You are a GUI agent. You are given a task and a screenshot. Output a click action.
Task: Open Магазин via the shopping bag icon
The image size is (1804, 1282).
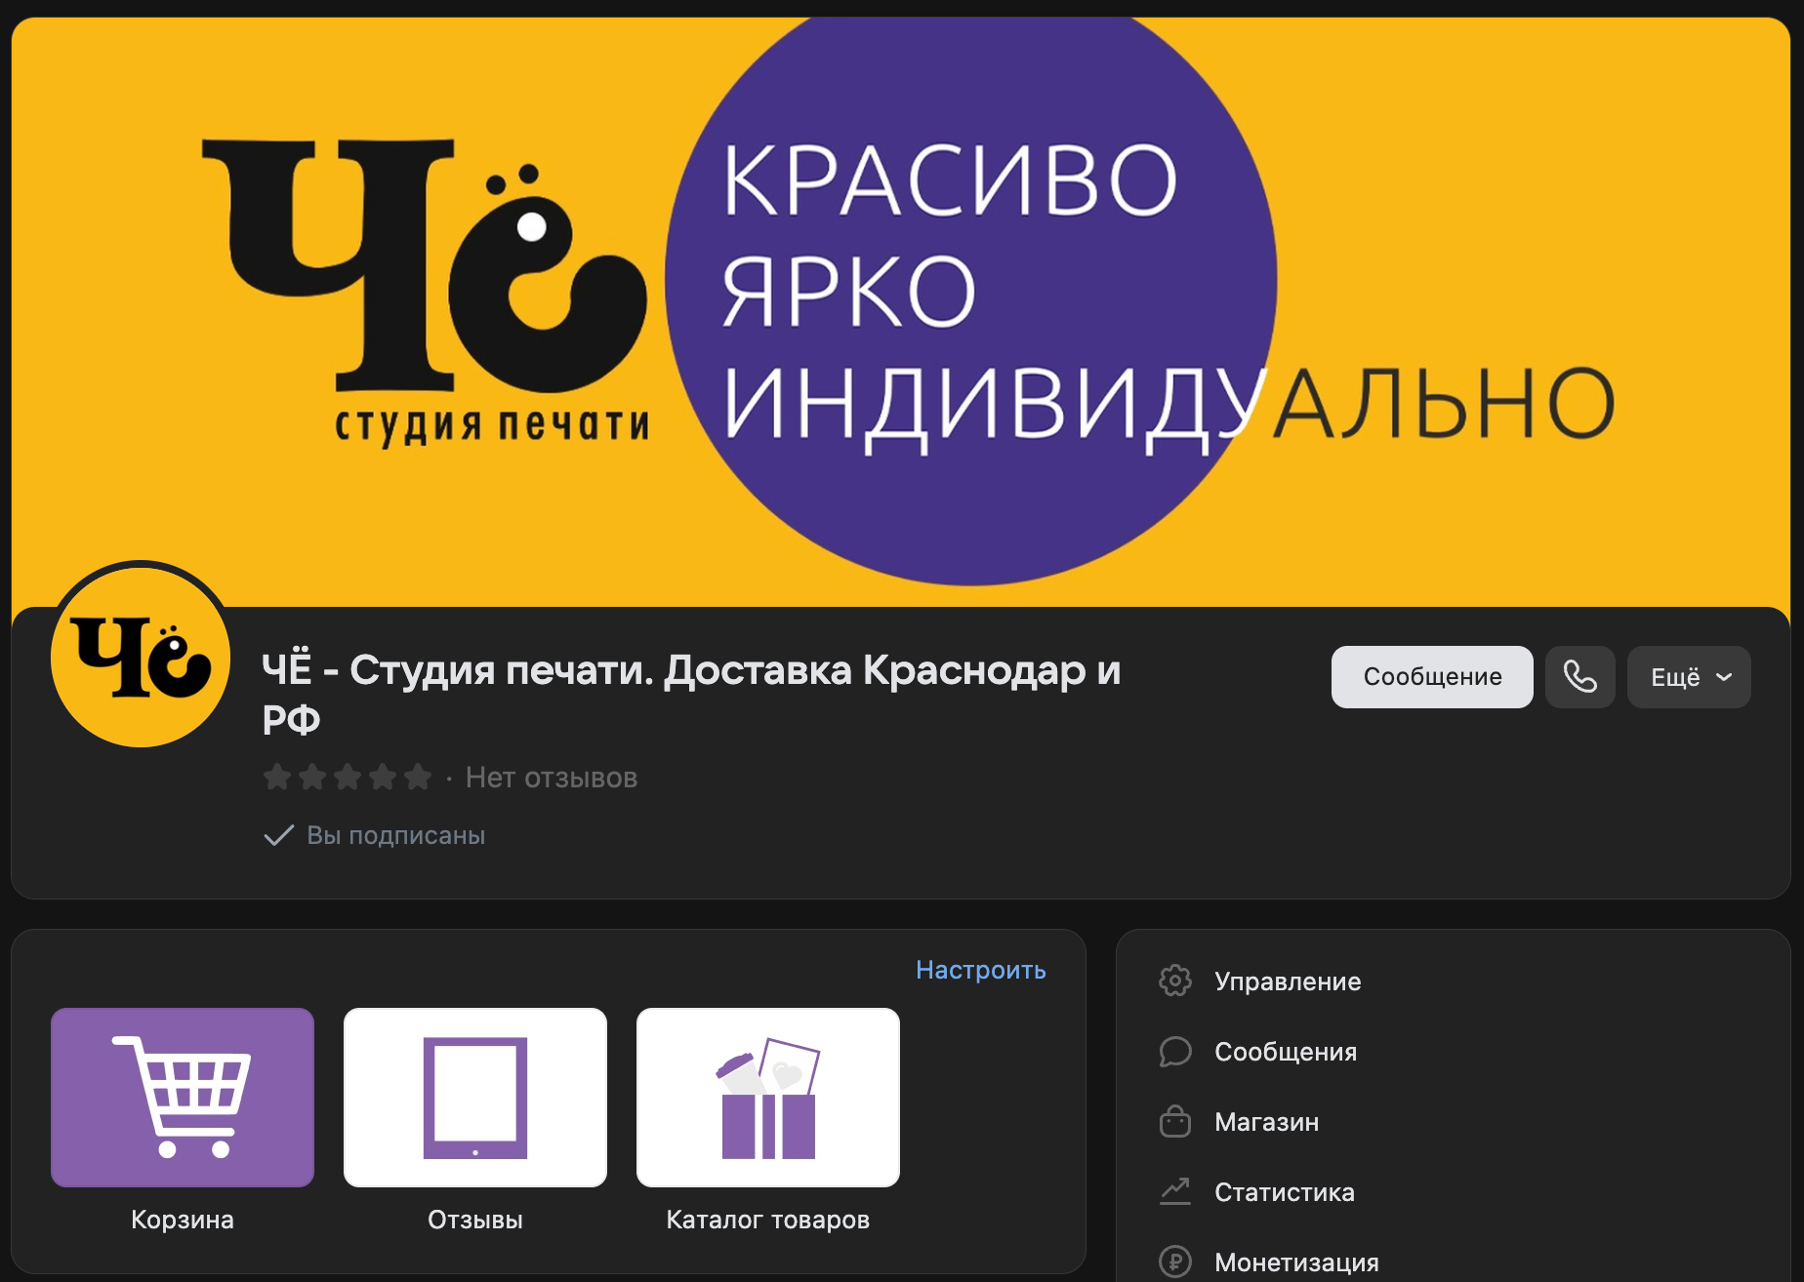tap(1176, 1122)
